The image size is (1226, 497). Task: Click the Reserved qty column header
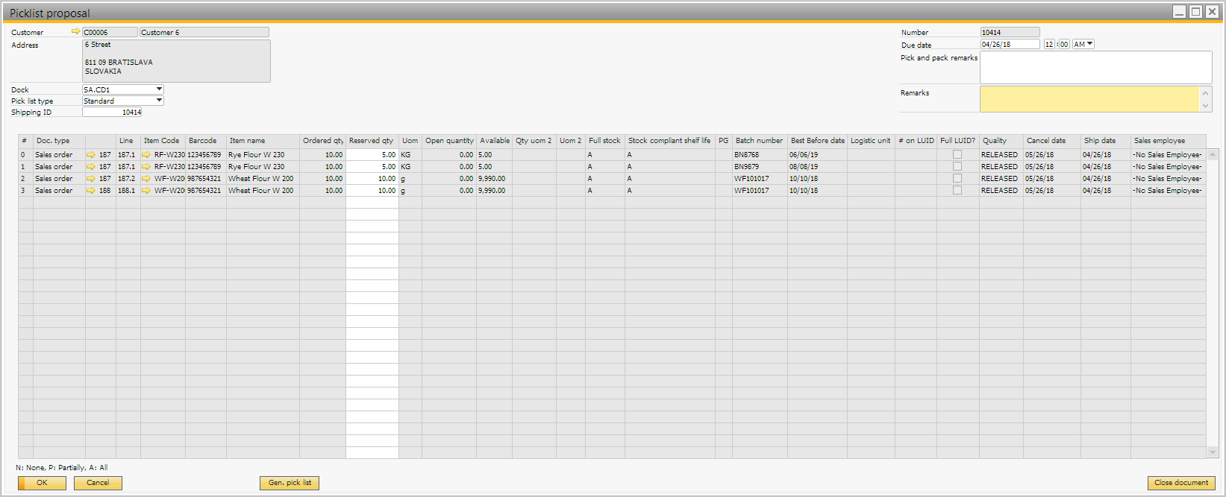371,141
